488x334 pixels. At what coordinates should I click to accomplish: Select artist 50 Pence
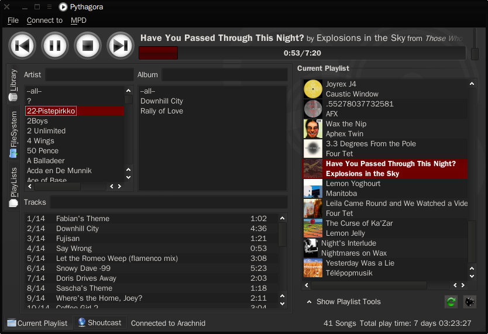pos(75,151)
